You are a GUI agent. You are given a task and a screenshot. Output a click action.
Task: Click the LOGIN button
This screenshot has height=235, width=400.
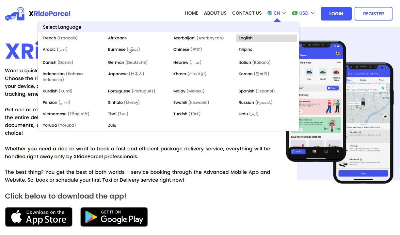[336, 14]
